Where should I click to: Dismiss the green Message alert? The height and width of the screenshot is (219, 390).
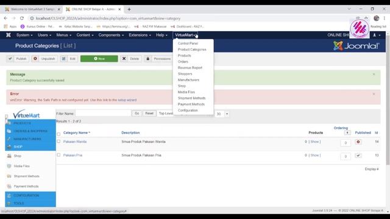(x=374, y=74)
